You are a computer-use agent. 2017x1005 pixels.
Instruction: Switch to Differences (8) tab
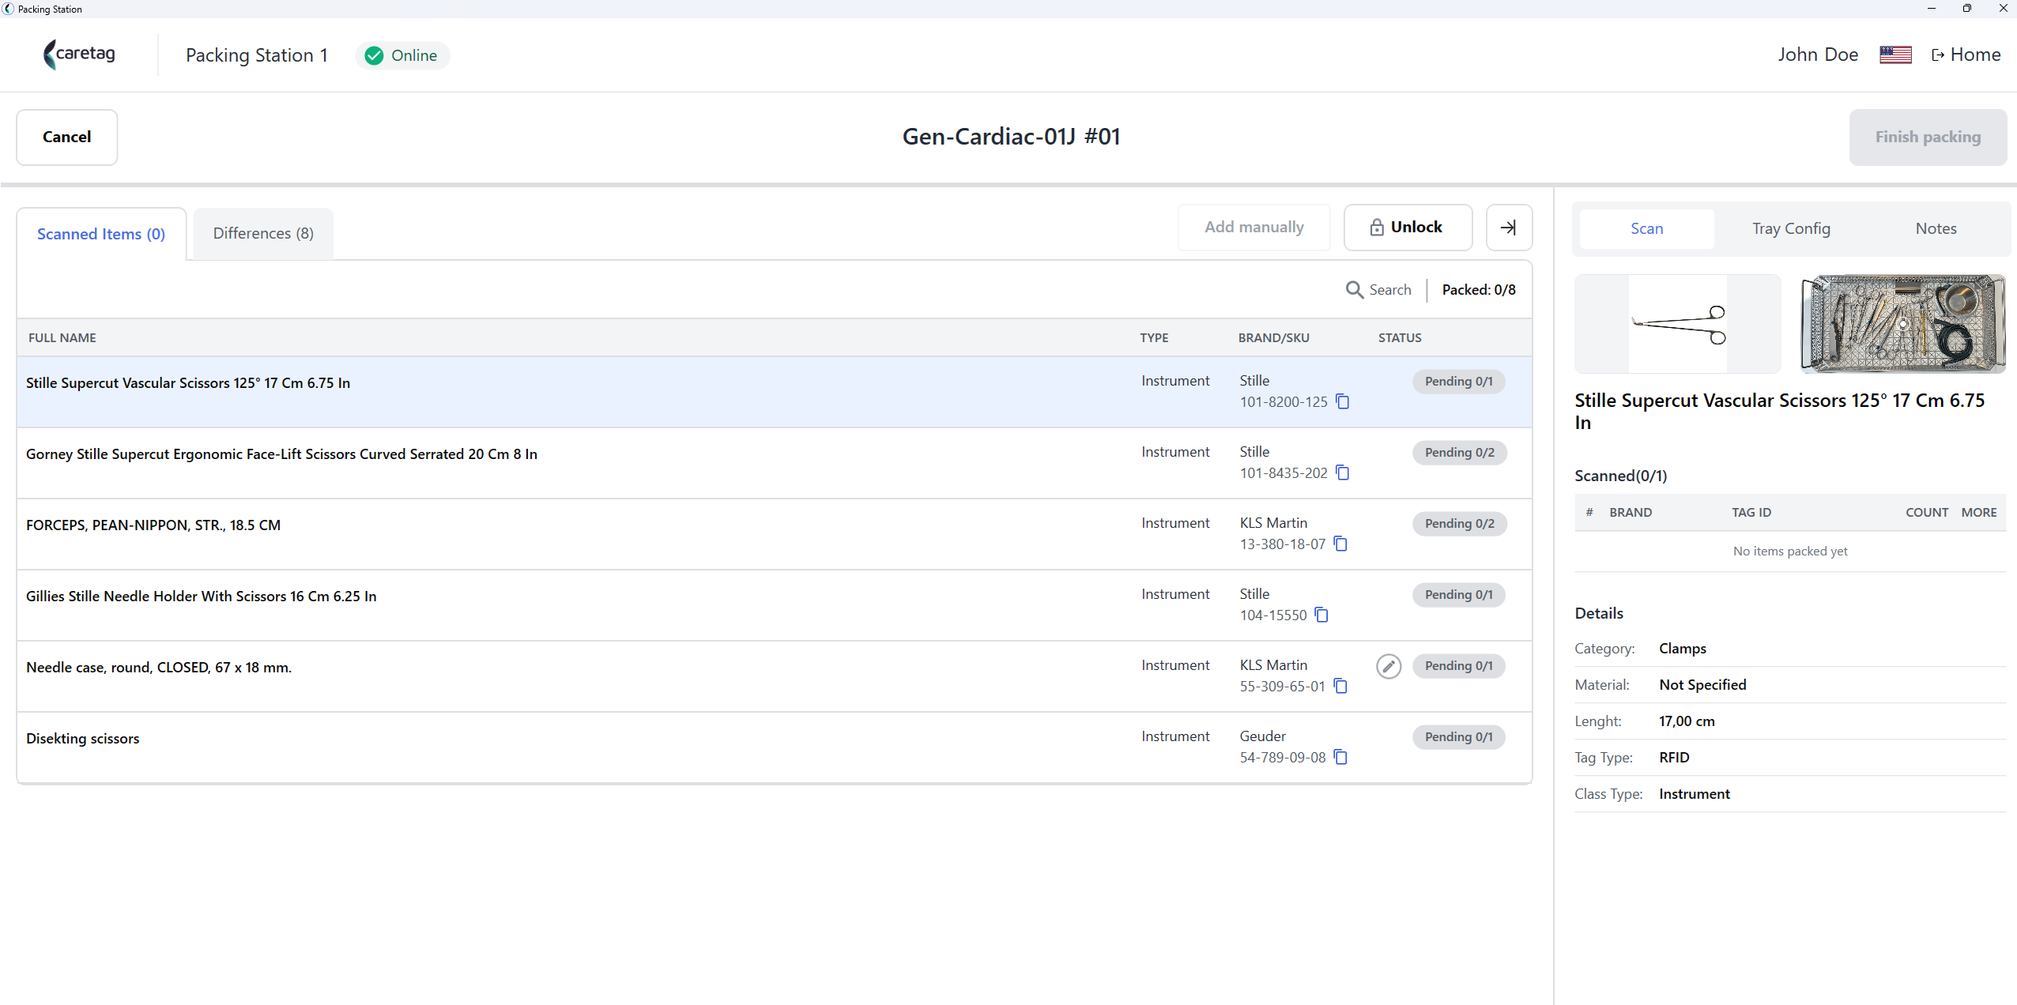click(263, 233)
